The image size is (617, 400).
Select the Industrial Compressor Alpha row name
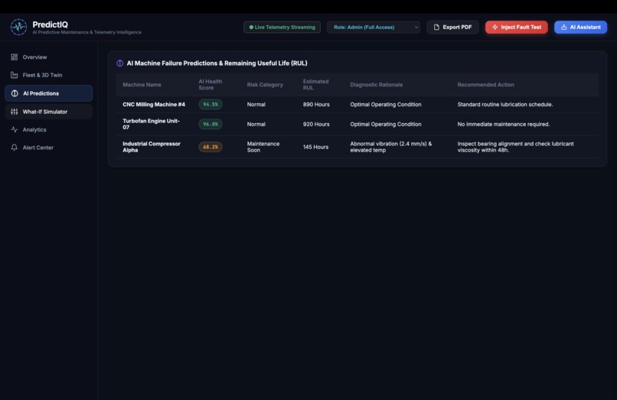pos(152,147)
